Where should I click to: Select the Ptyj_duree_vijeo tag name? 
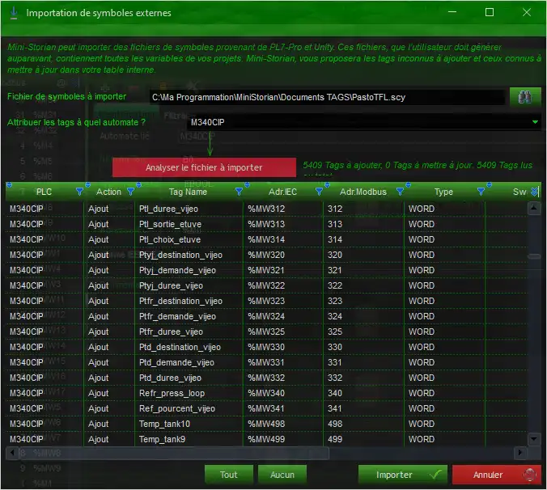[x=171, y=285]
